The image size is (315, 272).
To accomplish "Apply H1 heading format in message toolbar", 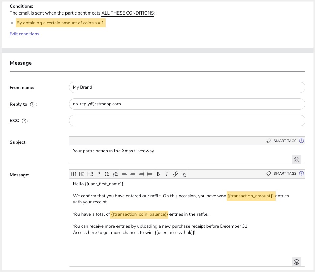I will coord(74,174).
